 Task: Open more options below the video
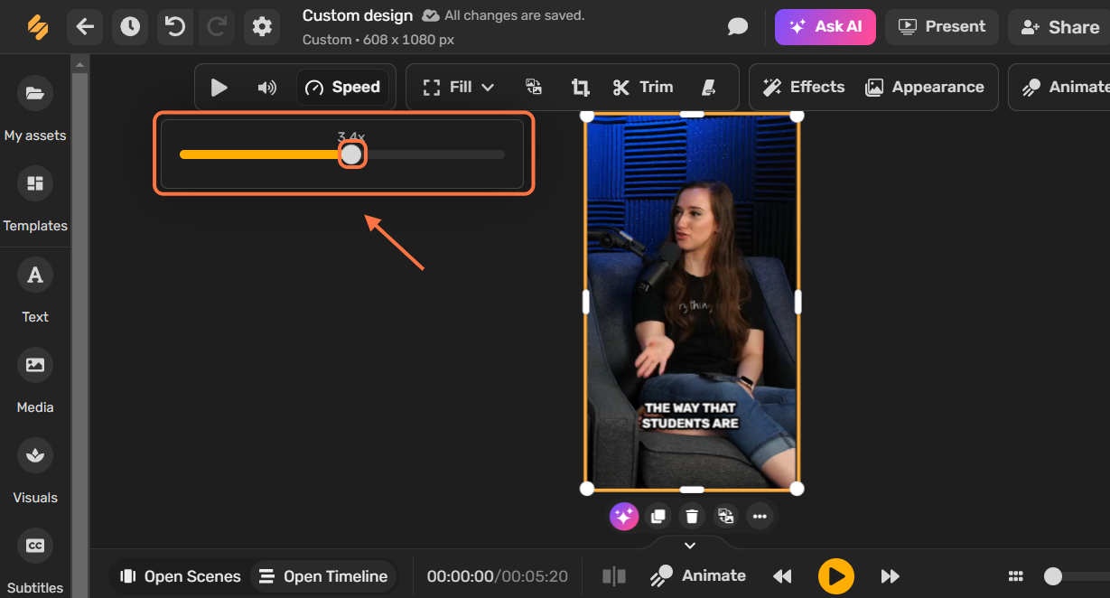click(x=760, y=517)
